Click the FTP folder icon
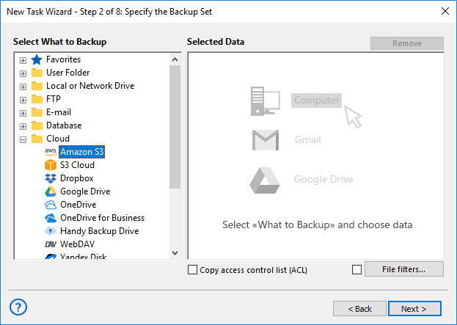This screenshot has width=457, height=325. pyautogui.click(x=37, y=99)
